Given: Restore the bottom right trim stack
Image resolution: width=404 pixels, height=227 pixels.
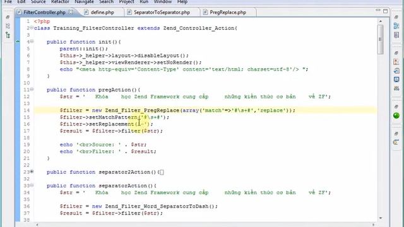Looking at the screenshot, I should [x=396, y=134].
